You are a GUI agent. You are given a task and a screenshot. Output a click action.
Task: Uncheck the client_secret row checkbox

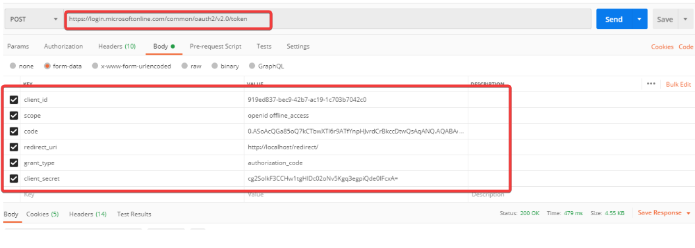[x=14, y=179]
